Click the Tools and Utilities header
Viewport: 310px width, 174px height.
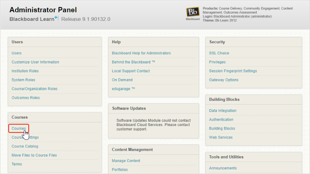(253, 157)
